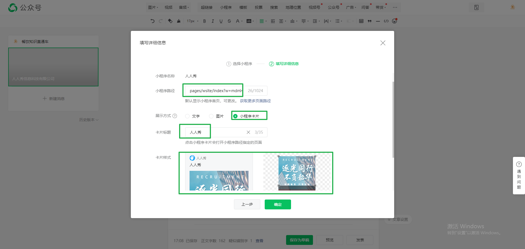Open the 遇到问题 help panel
The height and width of the screenshot is (249, 525).
[x=519, y=175]
